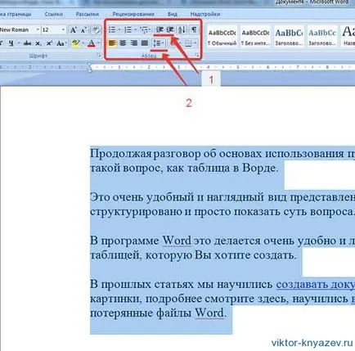The image size is (355, 351).
Task: Open the Абзац group dialog launcher
Action: (196, 56)
